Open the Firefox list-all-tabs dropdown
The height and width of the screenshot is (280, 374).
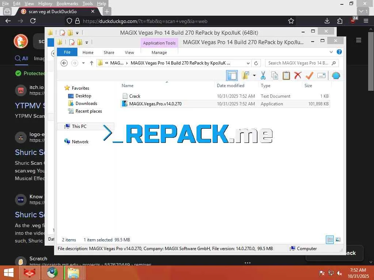click(363, 11)
